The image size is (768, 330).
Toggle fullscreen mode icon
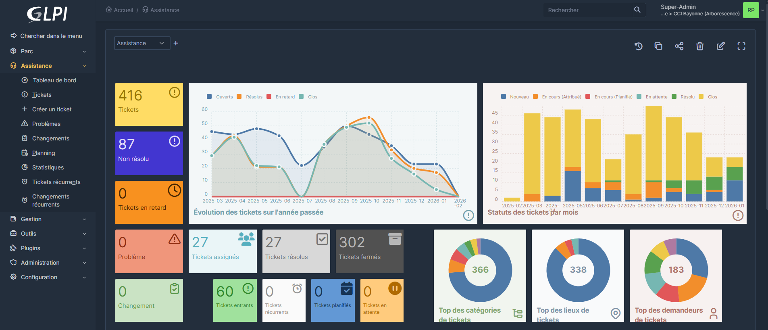click(x=741, y=46)
